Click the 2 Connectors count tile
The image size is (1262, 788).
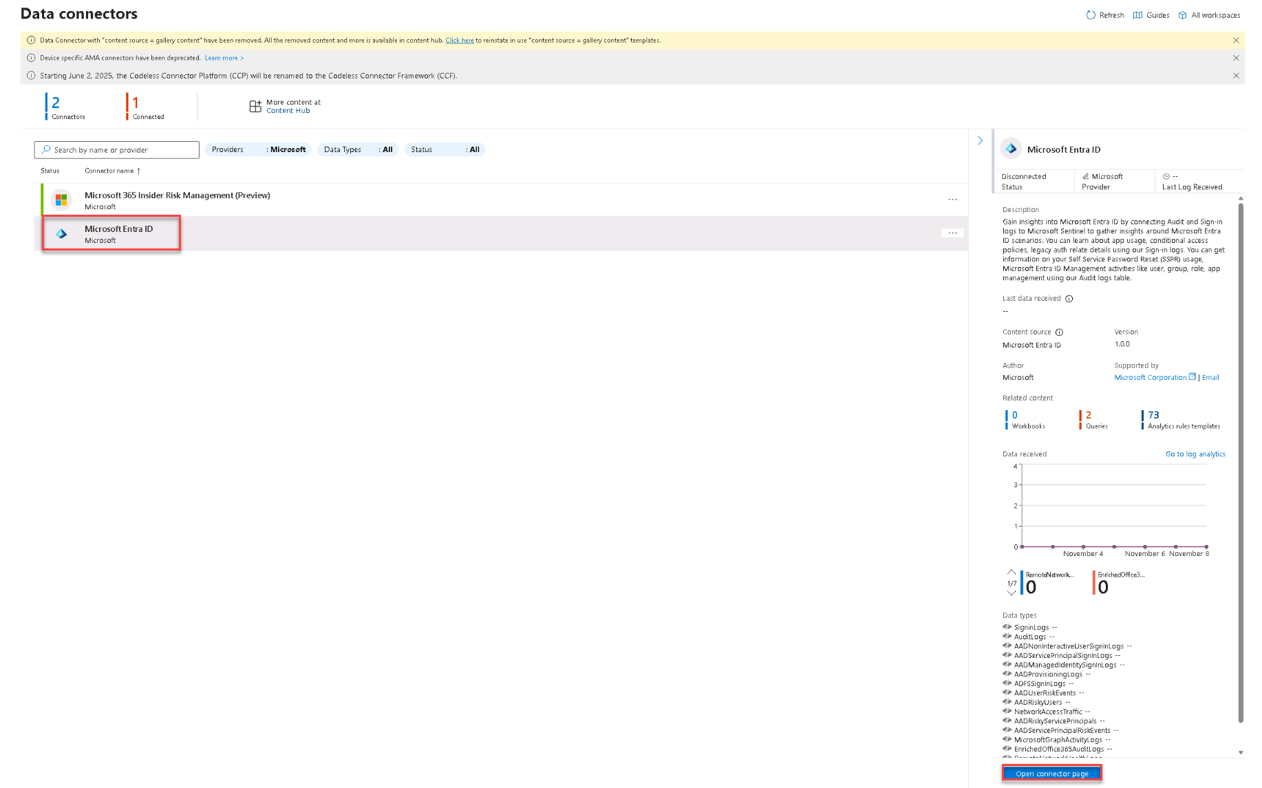pyautogui.click(x=66, y=107)
